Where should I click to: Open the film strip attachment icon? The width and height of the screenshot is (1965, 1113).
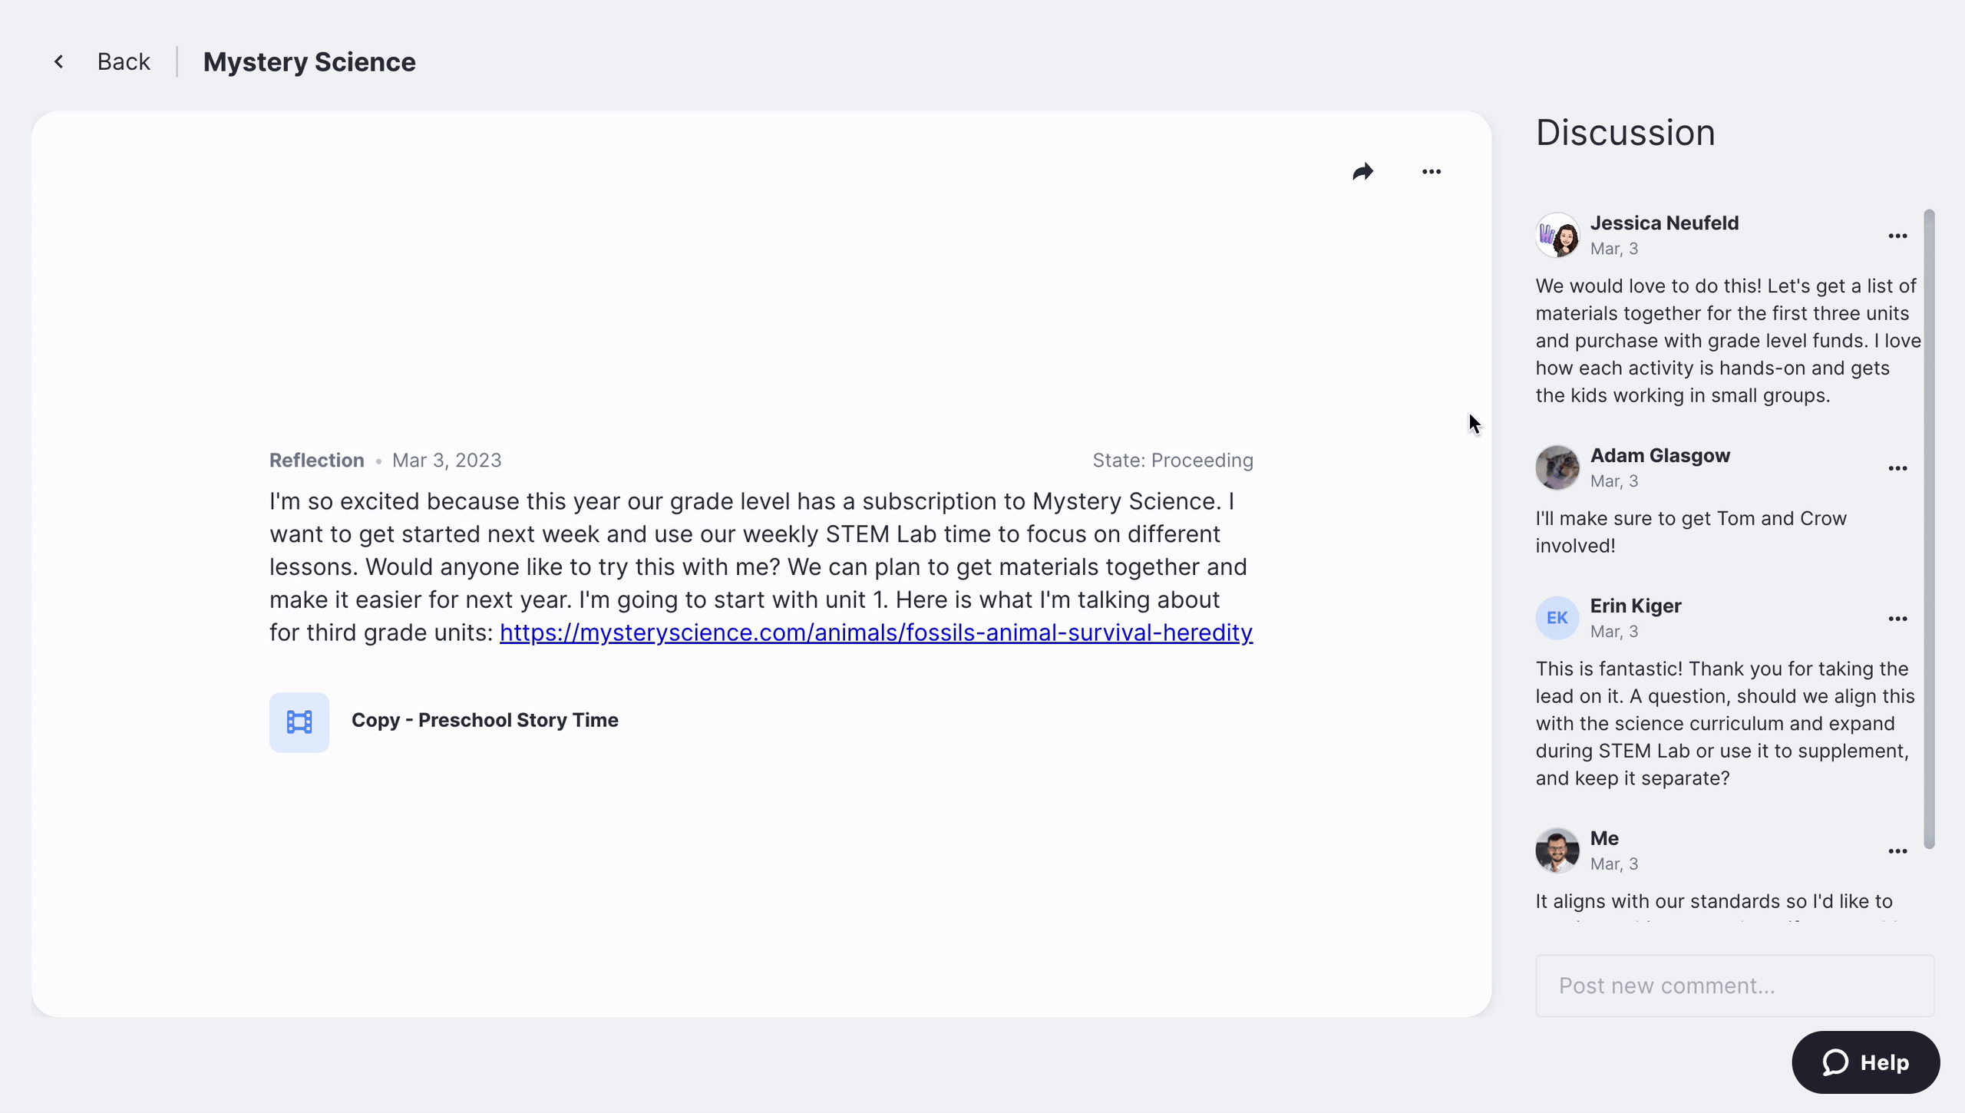coord(299,722)
